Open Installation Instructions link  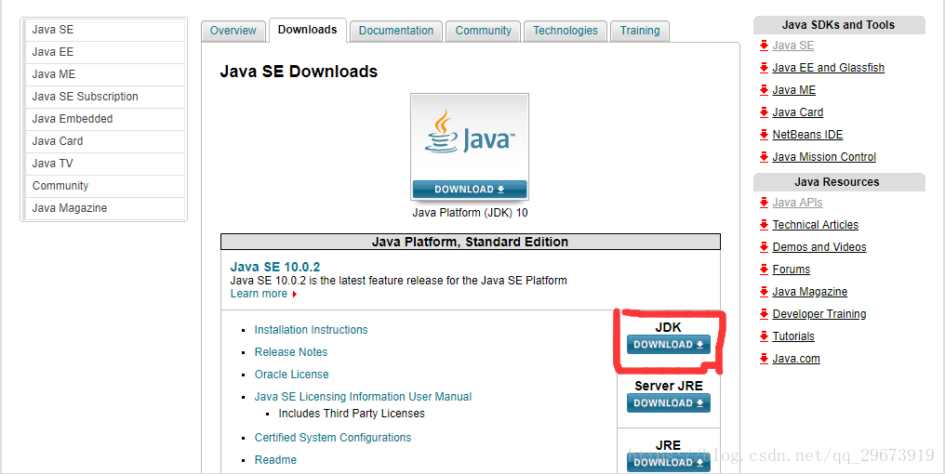(311, 329)
